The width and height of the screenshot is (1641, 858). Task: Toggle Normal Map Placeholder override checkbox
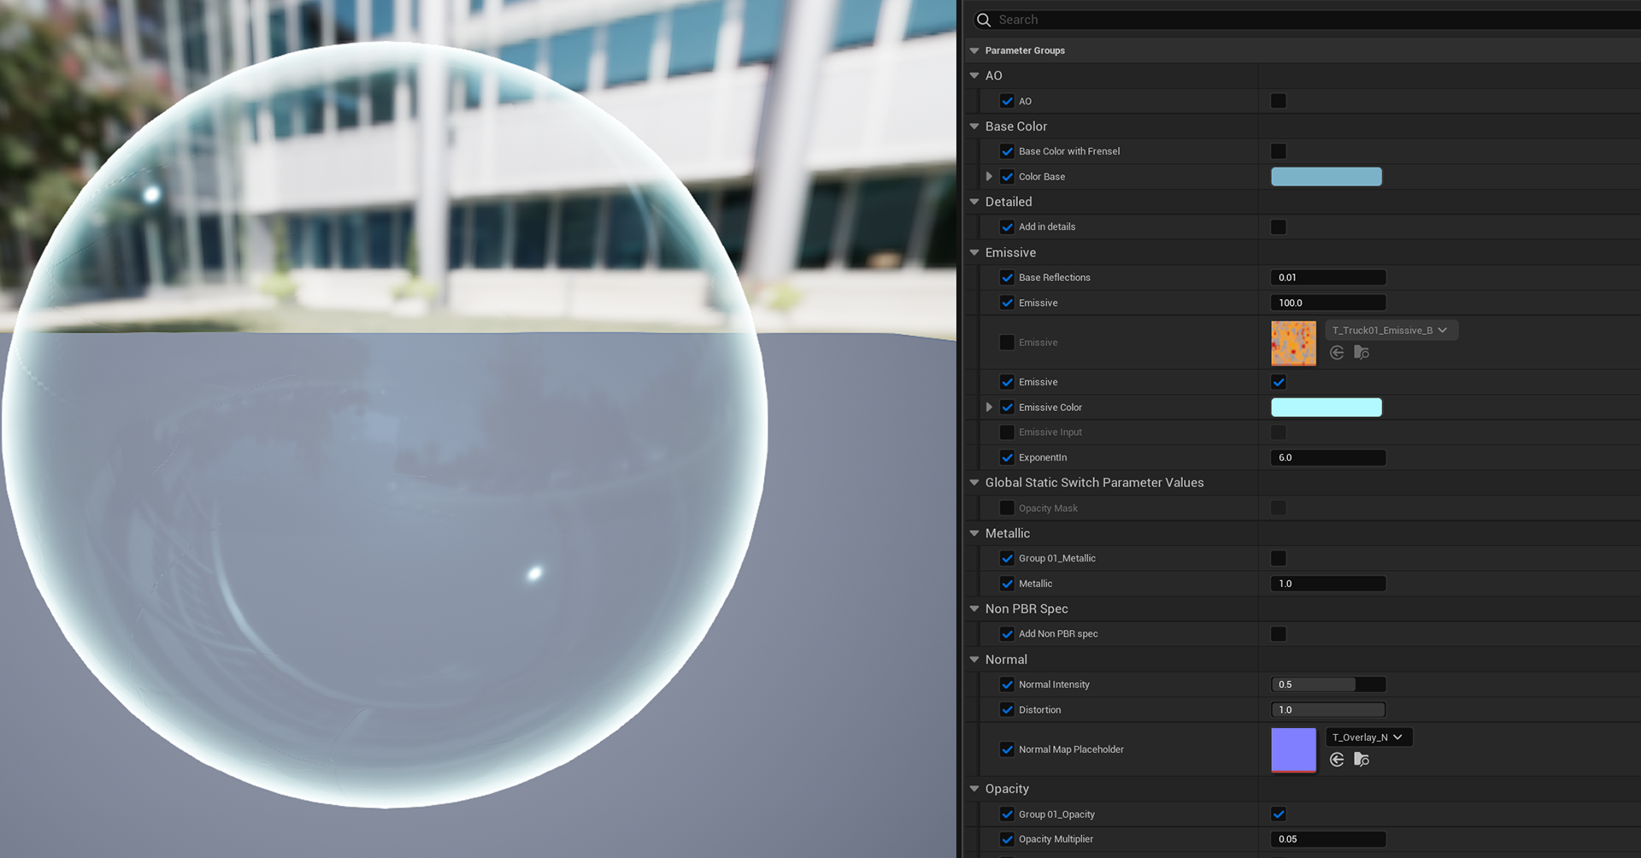[1007, 749]
